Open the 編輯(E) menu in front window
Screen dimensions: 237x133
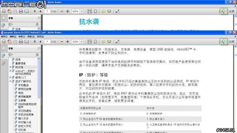click(x=13, y=37)
